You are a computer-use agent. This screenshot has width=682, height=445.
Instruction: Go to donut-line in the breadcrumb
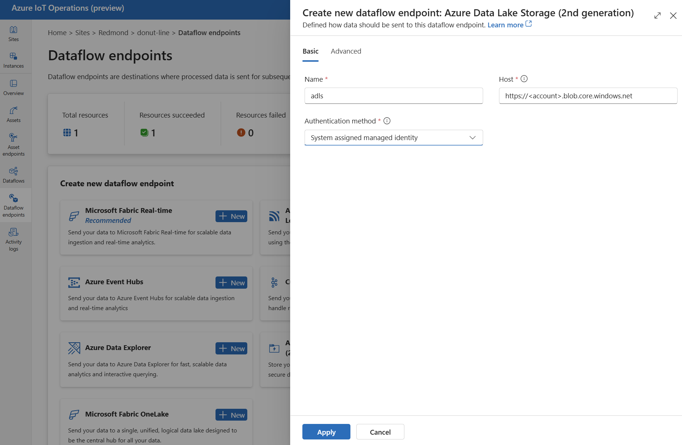pyautogui.click(x=153, y=33)
